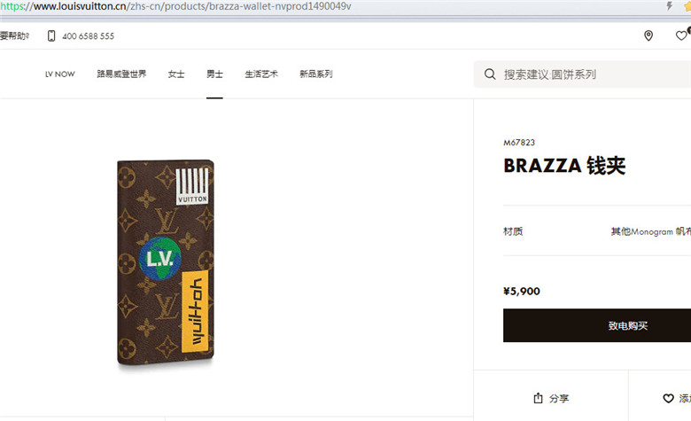The image size is (691, 421).
Task: Select the 男士 navigation tab
Action: 214,74
